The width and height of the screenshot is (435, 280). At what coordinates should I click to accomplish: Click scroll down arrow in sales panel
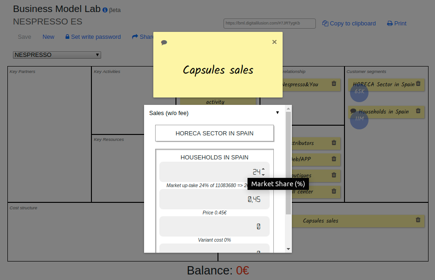coord(288,249)
